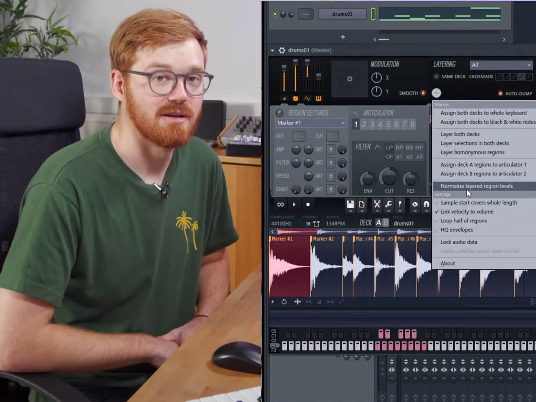Click the filter envelope curve icon
536x402 pixels.
click(x=377, y=147)
